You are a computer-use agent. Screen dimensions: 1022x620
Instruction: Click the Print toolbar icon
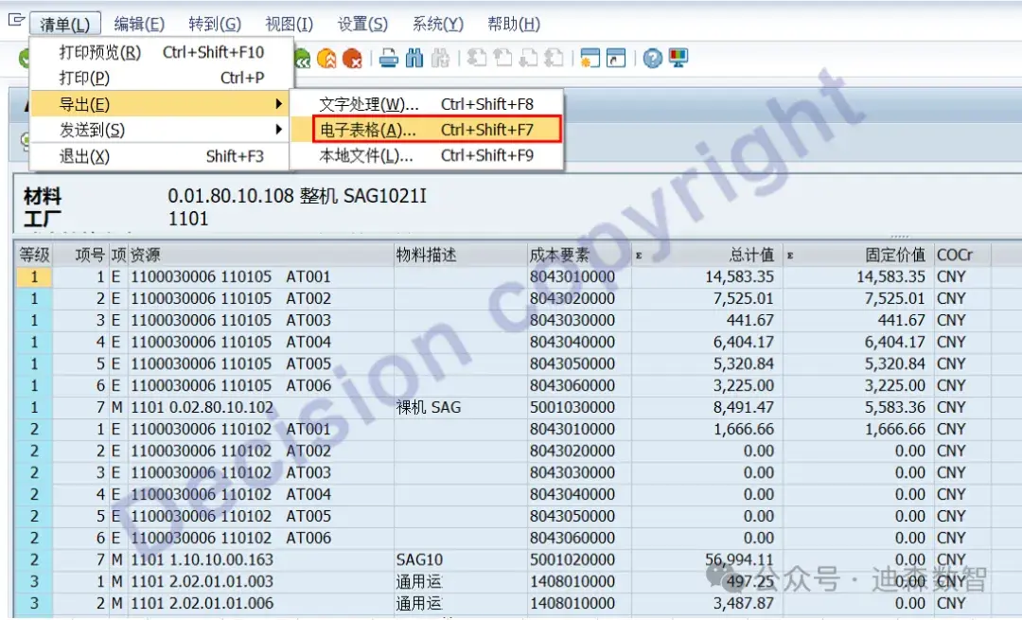tap(390, 59)
